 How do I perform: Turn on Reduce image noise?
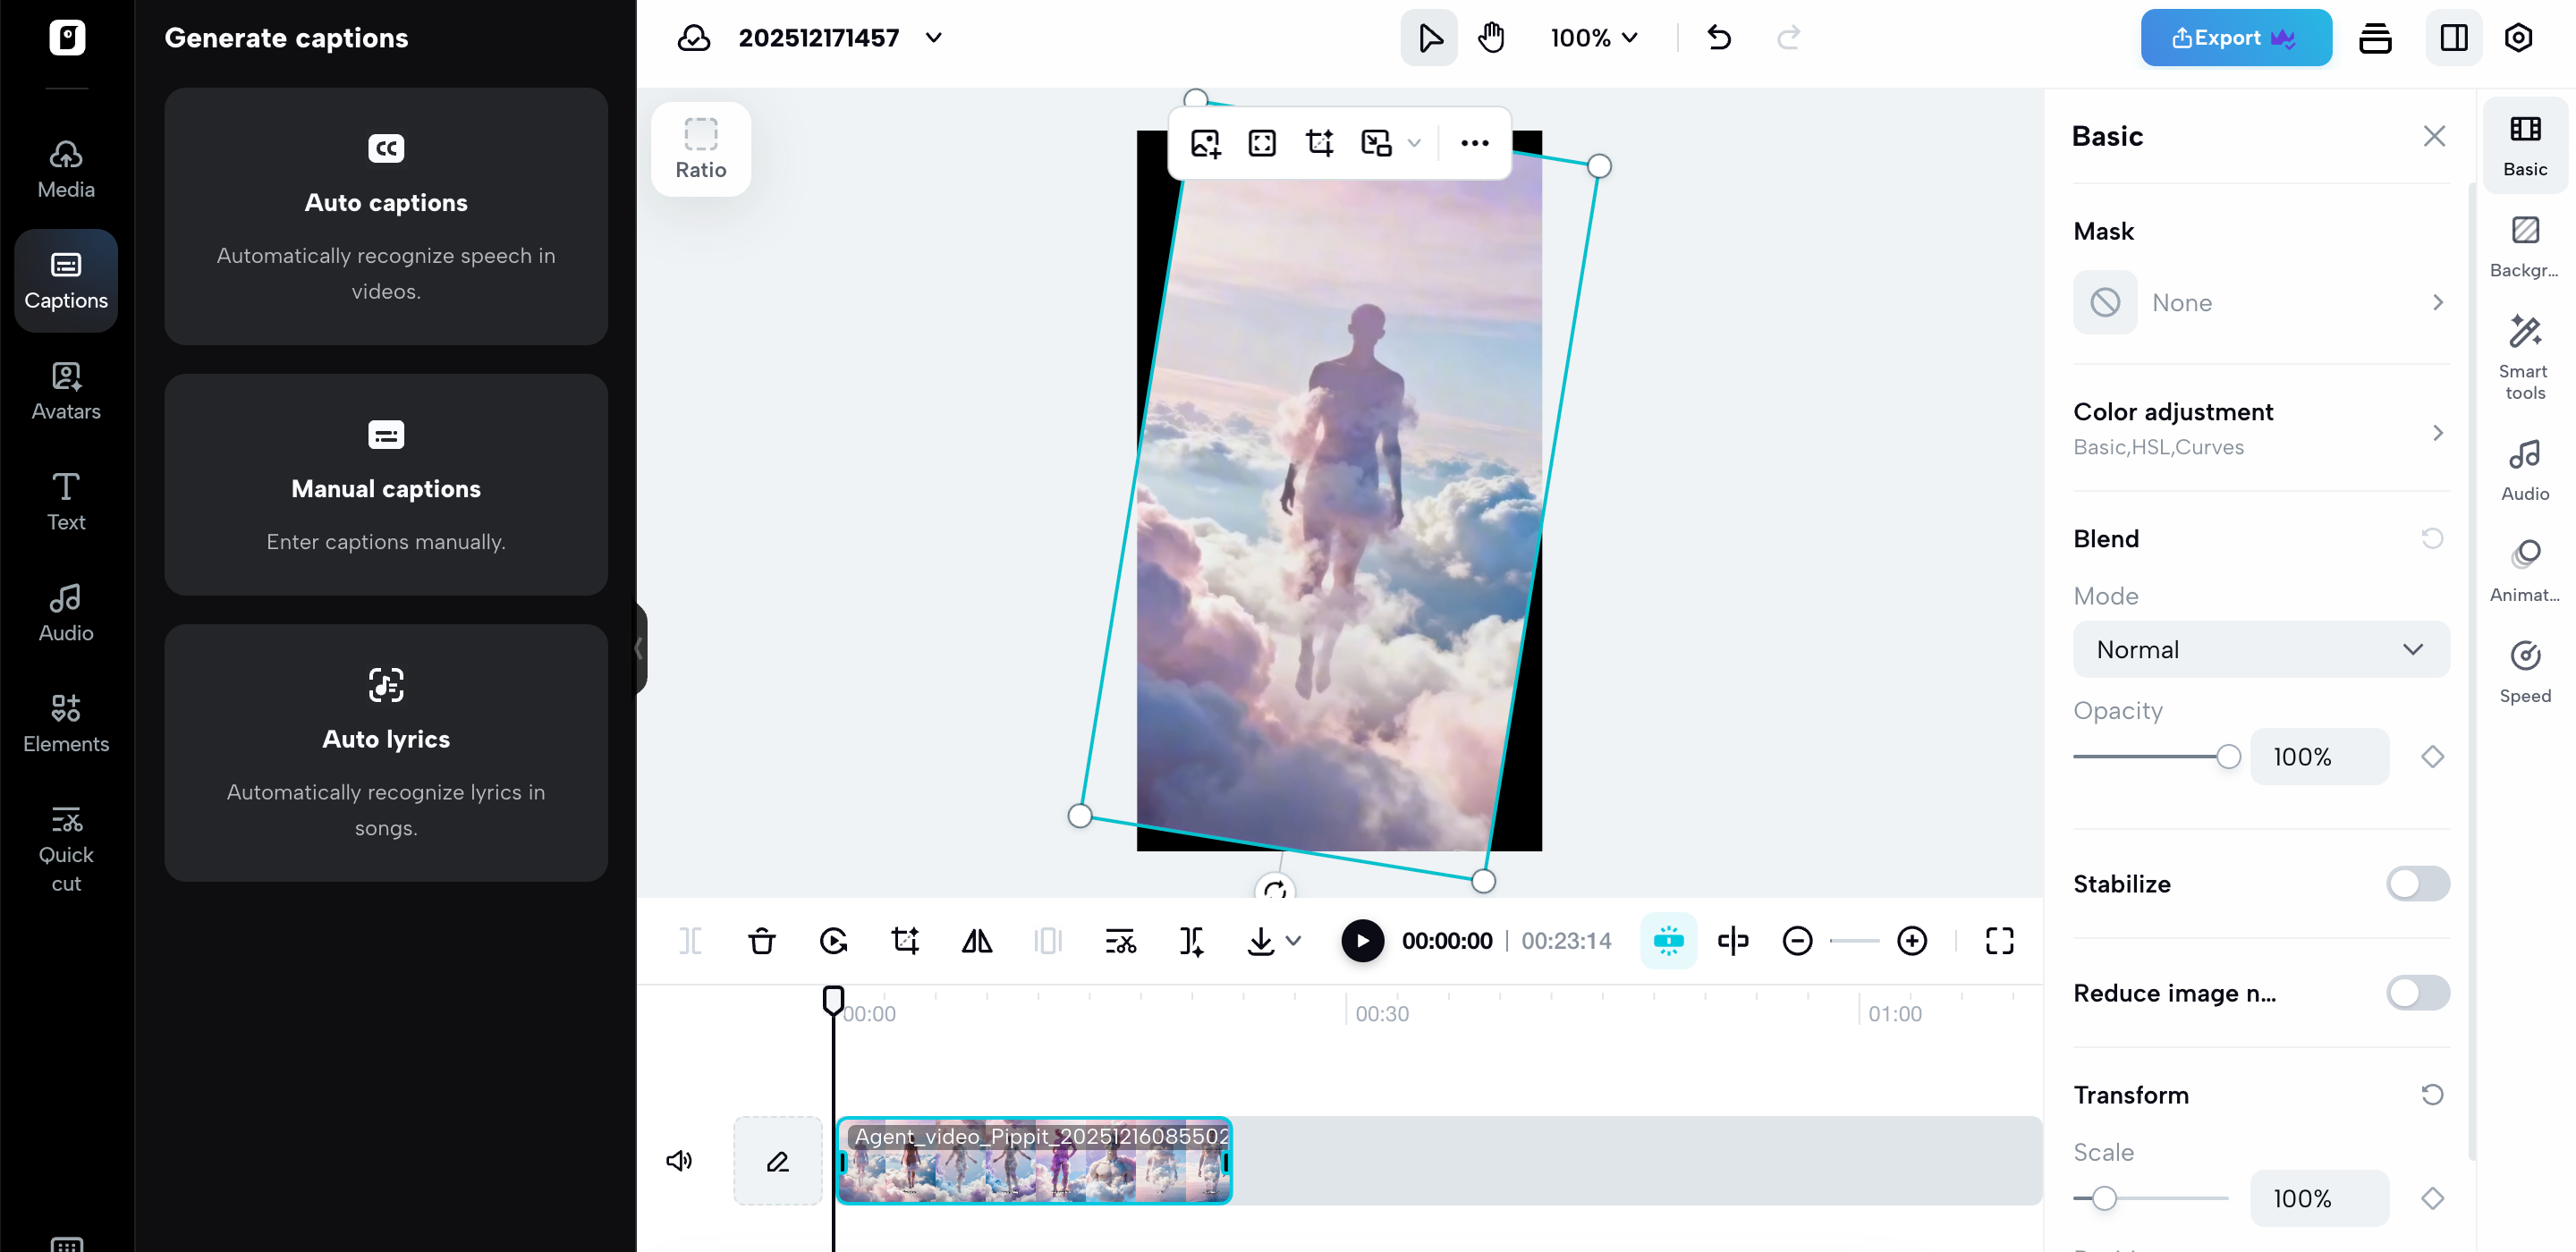point(2417,993)
